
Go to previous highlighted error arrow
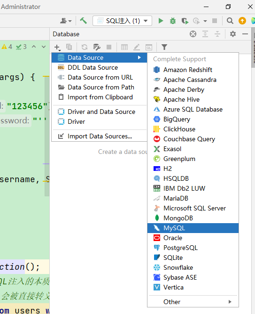click(34, 47)
